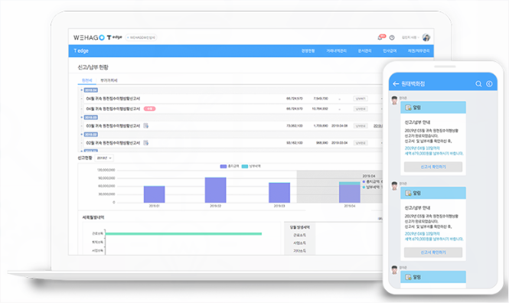Viewport: 509px width, 303px height.
Task: Click 근로소득 in the 당월 발생세액 table
Action: click(x=299, y=235)
